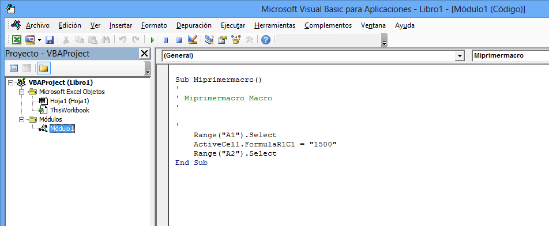Copy icon in the standard toolbar
The height and width of the screenshot is (226, 549).
point(80,40)
